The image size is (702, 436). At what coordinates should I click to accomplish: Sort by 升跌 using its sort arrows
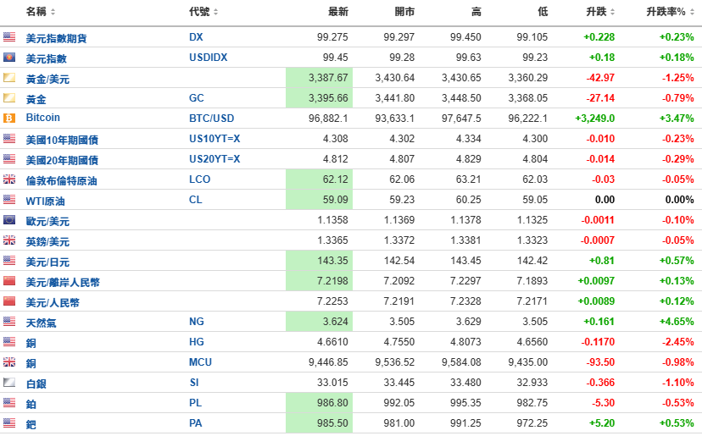(612, 12)
